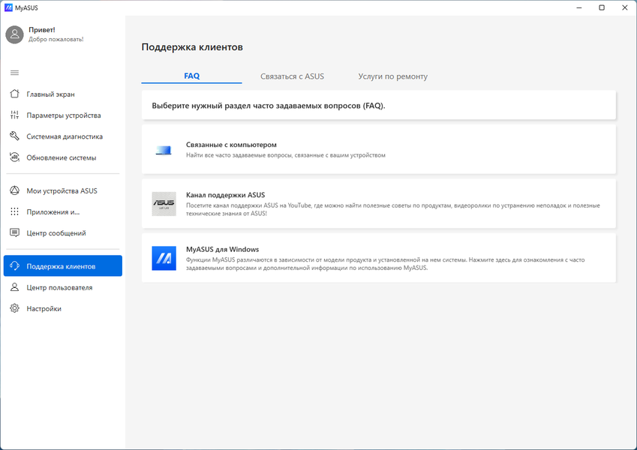Select Настройки label in sidebar
The height and width of the screenshot is (450, 637).
click(44, 309)
